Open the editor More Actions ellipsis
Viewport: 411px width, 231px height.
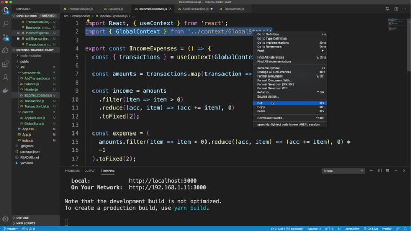[x=404, y=9]
